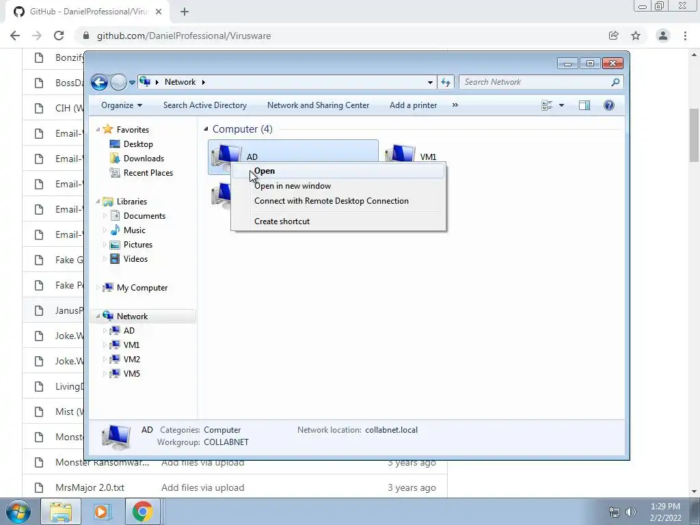
Task: Select Music library
Action: (134, 230)
